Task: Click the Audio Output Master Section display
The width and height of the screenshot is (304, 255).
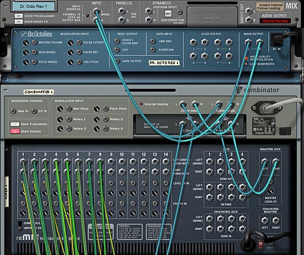Action: pyautogui.click(x=276, y=21)
